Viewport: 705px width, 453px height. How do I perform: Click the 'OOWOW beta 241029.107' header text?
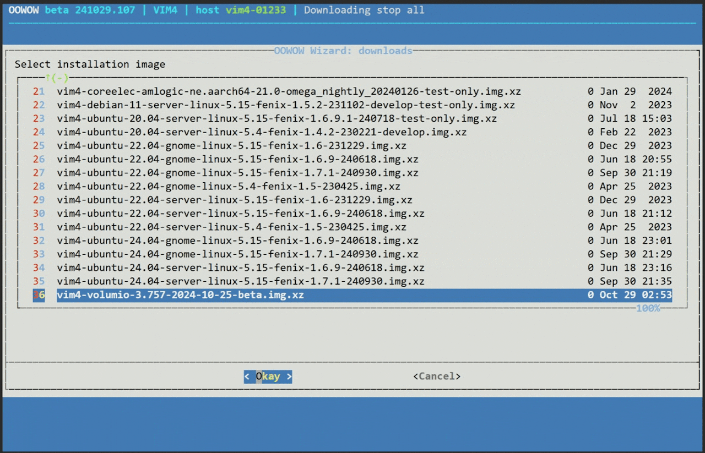[x=72, y=10]
